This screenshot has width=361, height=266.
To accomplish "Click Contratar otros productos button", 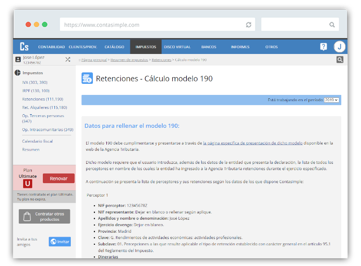I will tap(44, 216).
